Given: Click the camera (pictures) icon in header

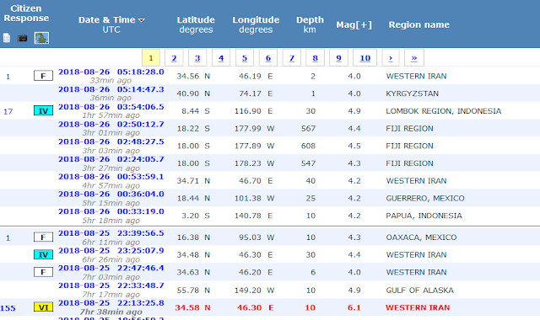Looking at the screenshot, I should [x=23, y=38].
